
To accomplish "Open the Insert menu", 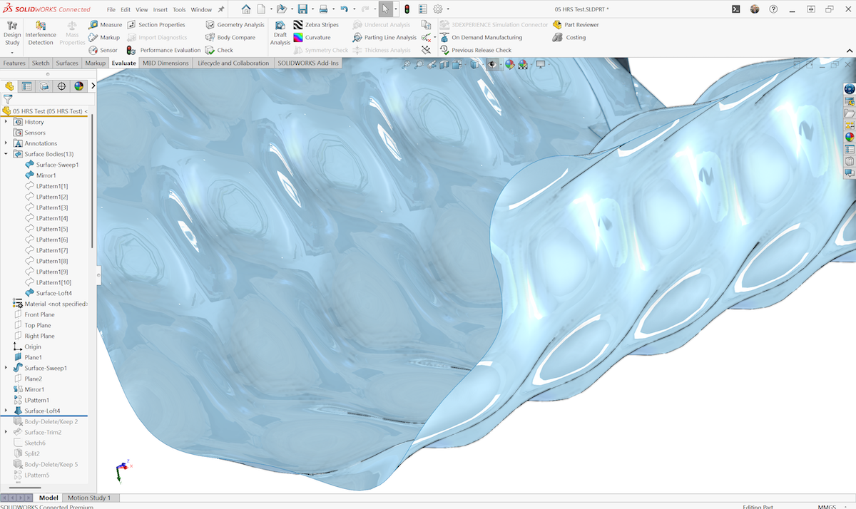I will 160,10.
